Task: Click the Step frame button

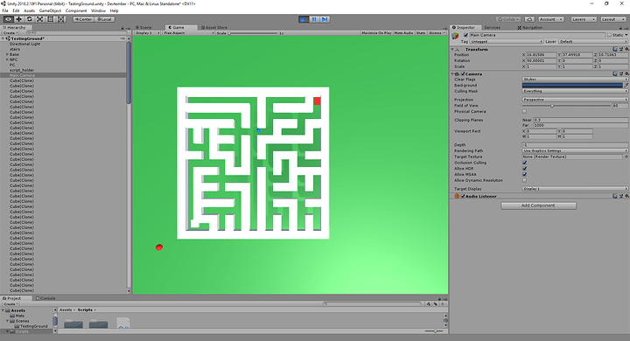Action: click(x=325, y=19)
